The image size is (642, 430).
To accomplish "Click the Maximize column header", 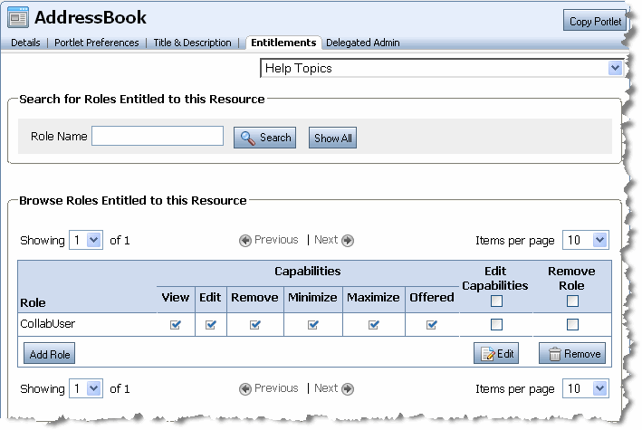I will pyautogui.click(x=373, y=297).
